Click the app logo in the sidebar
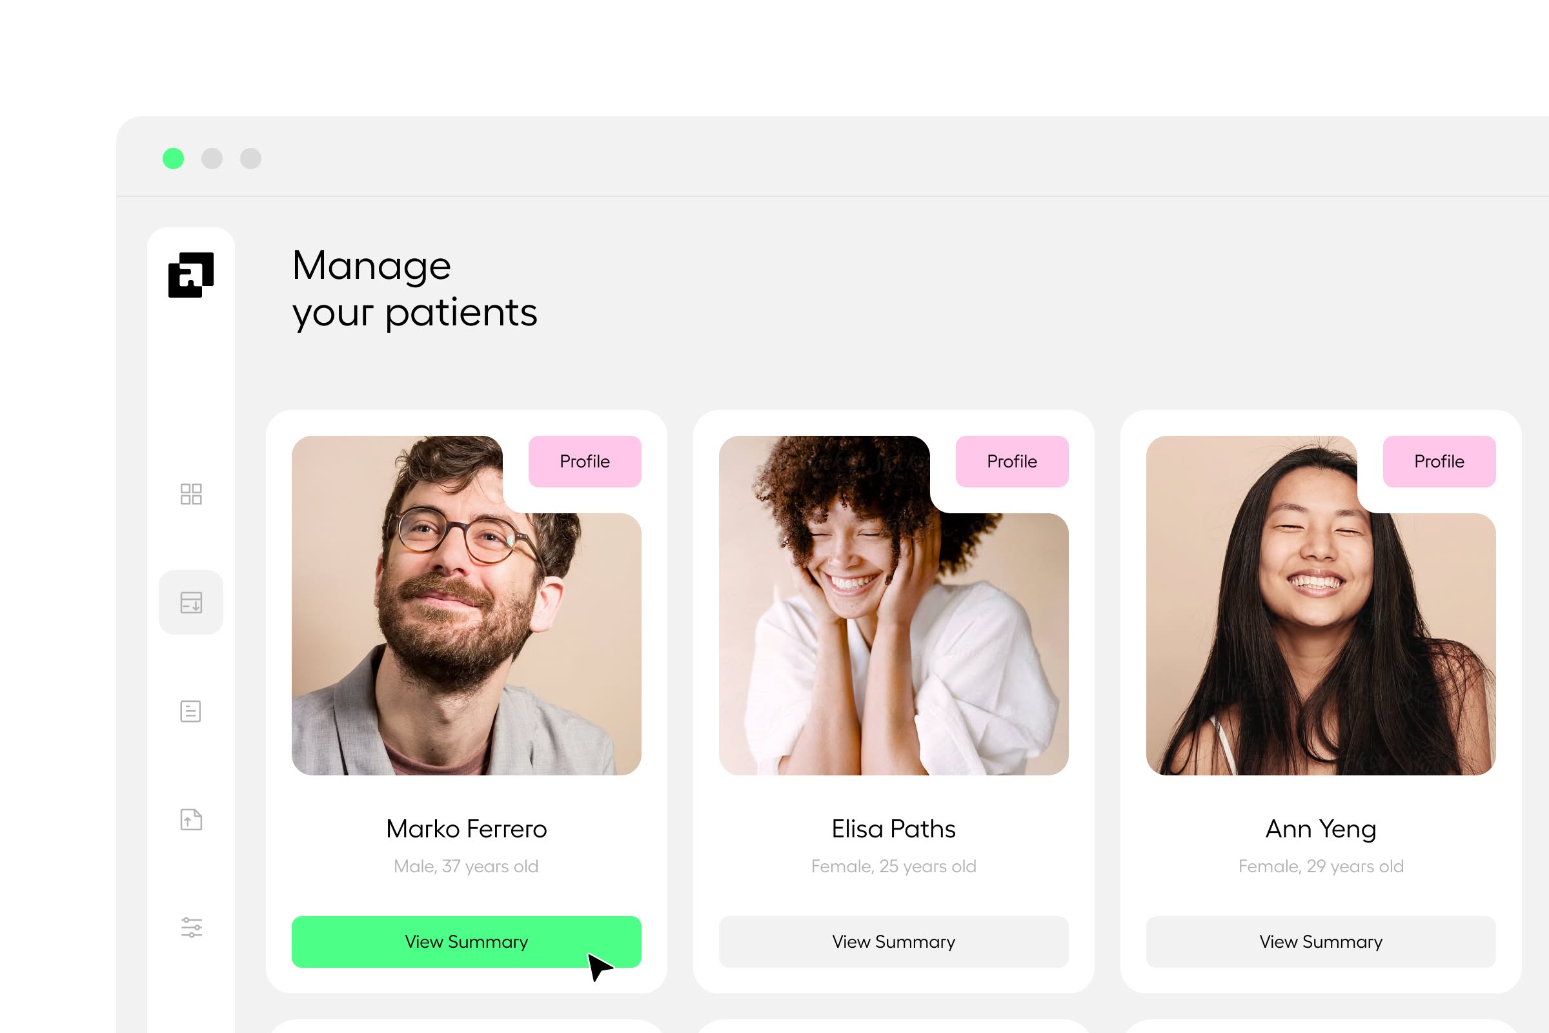1549x1033 pixels. [x=191, y=275]
